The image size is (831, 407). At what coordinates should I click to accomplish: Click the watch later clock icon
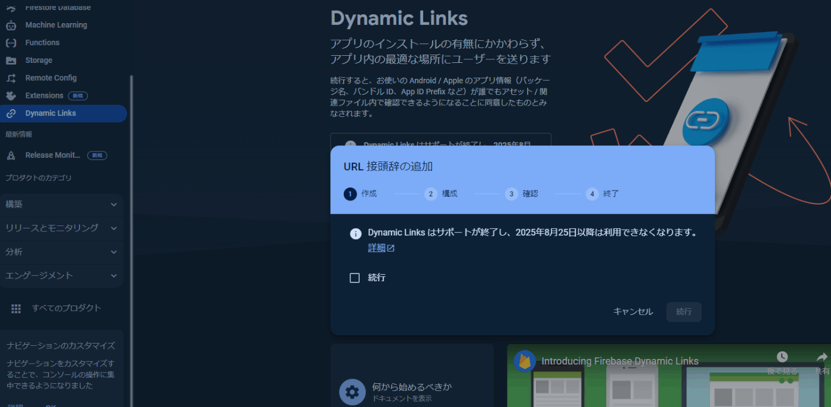coord(782,357)
